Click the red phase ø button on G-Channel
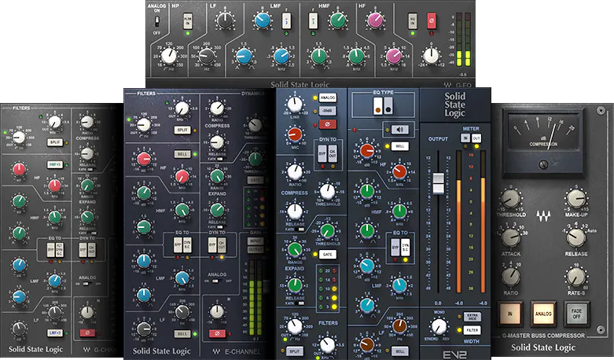 pyautogui.click(x=87, y=333)
